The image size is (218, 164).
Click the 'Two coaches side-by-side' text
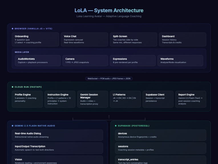[x=126, y=40]
